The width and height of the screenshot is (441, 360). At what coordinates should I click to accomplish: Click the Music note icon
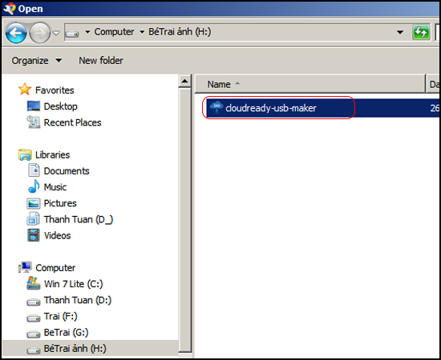point(34,186)
